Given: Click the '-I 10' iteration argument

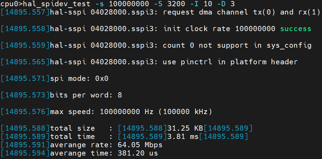Looking at the screenshot, I should tap(201, 3).
